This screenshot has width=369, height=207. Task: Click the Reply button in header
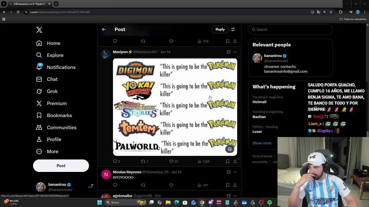[220, 29]
